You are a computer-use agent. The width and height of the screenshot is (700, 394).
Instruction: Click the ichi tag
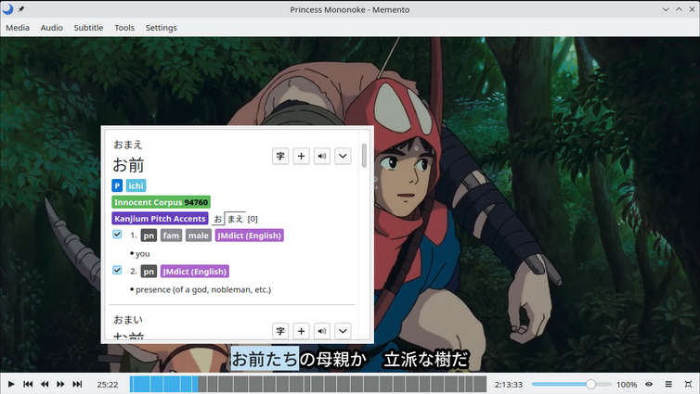coord(136,185)
